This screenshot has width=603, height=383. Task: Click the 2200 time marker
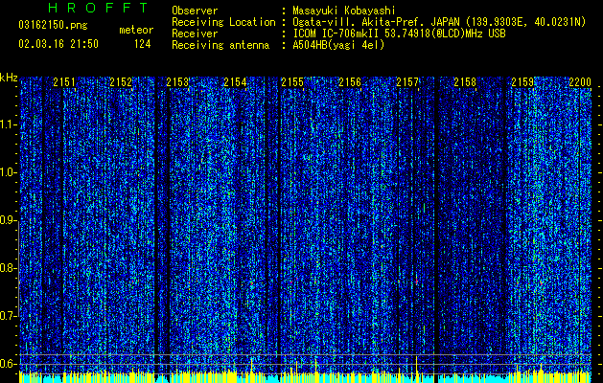pyautogui.click(x=580, y=82)
